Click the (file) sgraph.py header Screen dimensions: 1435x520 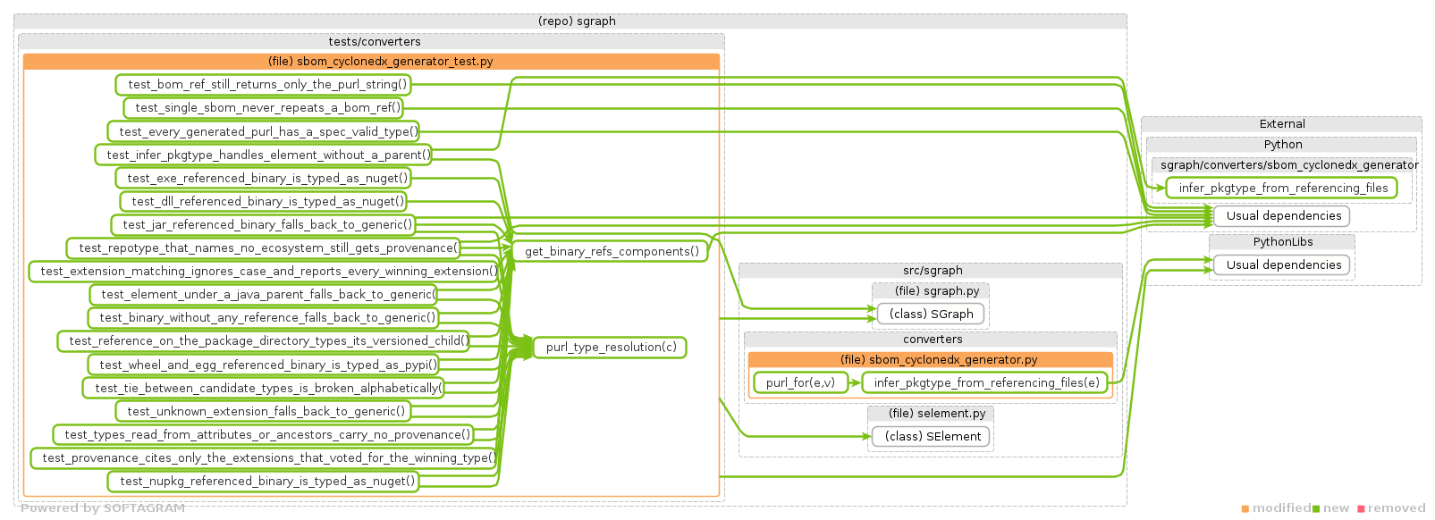pos(931,290)
